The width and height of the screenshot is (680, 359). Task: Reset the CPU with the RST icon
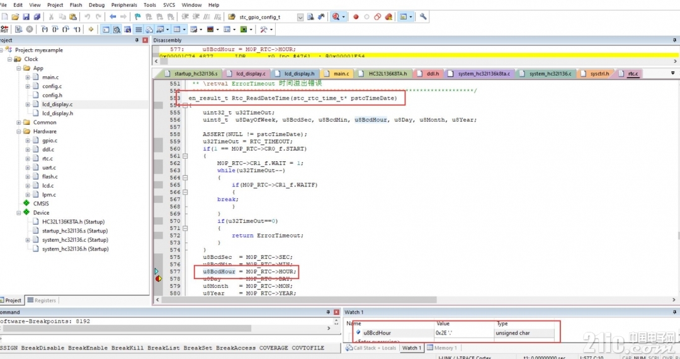click(x=4, y=30)
